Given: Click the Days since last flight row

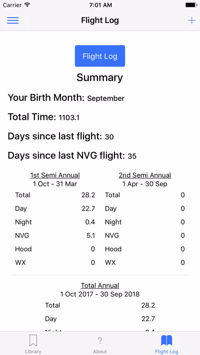Looking at the screenshot, I should 60,136.
